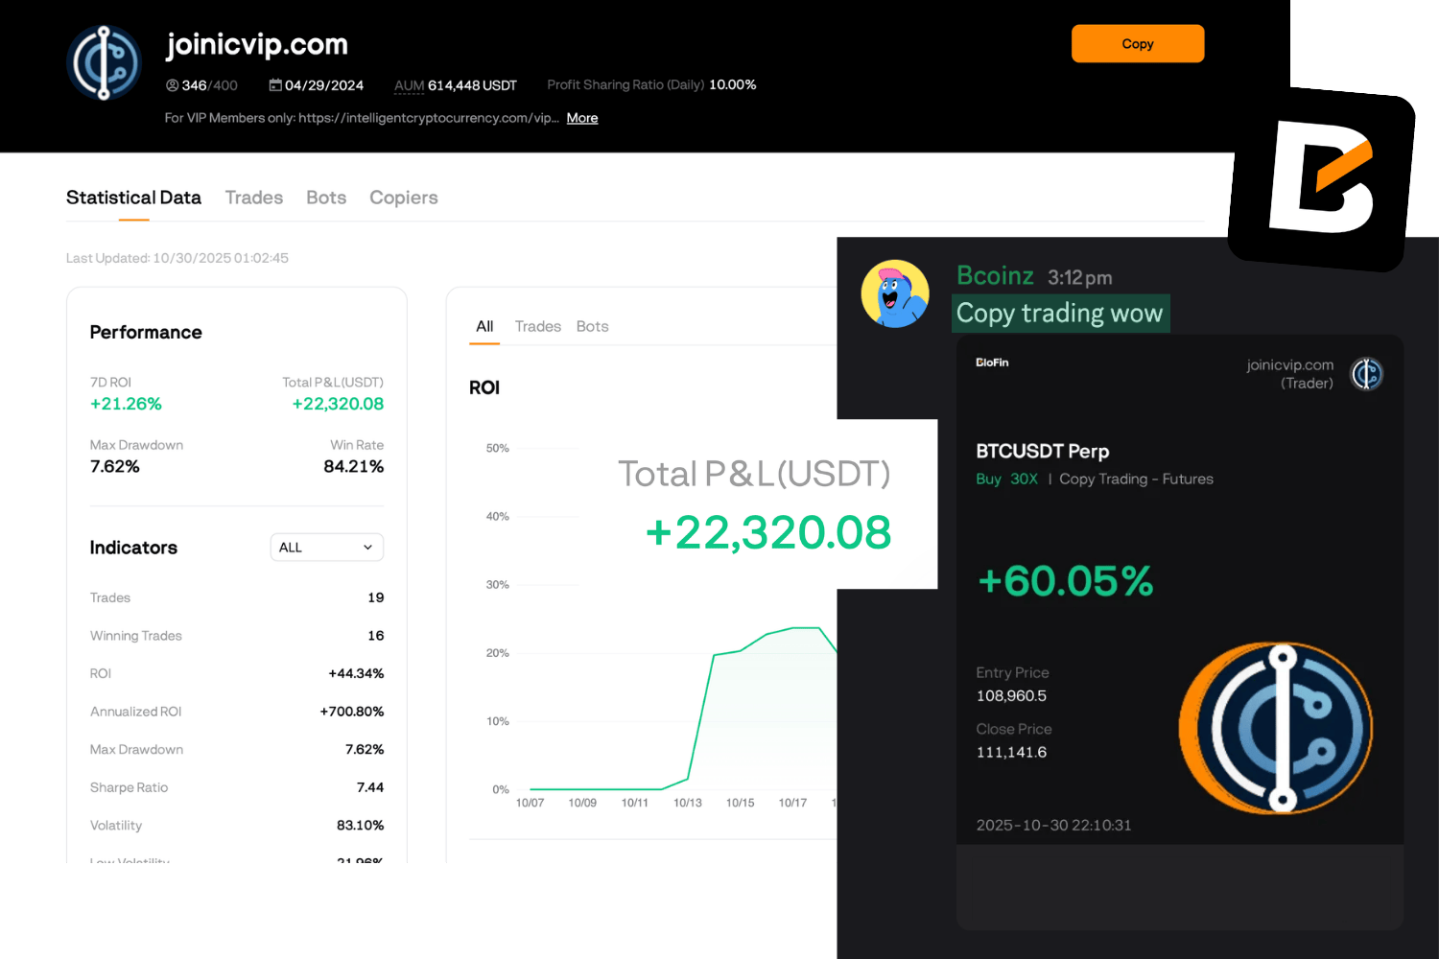Click the message time 3:12 pm
Image resolution: width=1439 pixels, height=959 pixels.
(x=1080, y=278)
